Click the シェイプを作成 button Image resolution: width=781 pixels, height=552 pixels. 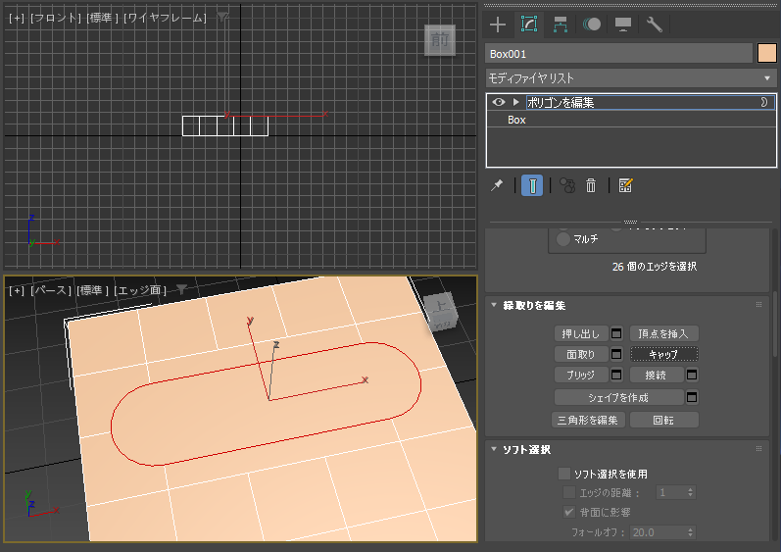(x=618, y=397)
